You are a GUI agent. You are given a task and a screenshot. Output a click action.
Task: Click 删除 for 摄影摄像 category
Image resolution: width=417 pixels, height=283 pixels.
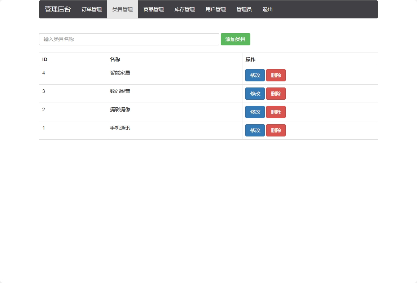(x=276, y=112)
